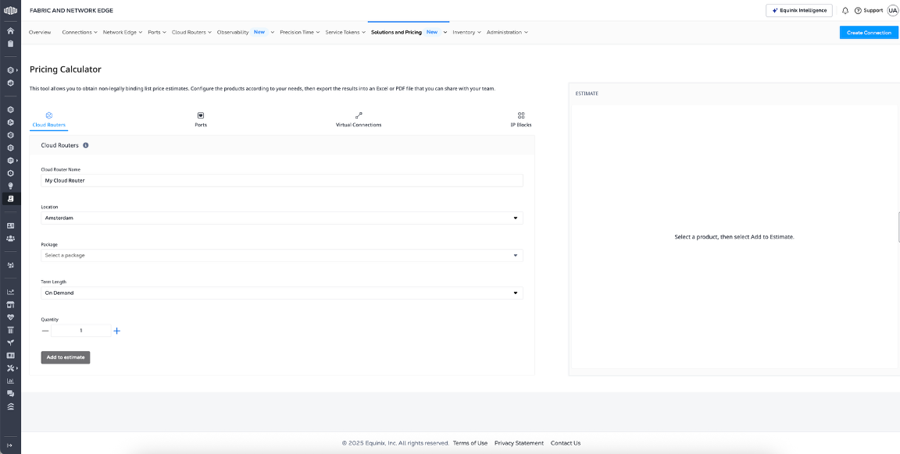900x454 pixels.
Task: Increase quantity with the plus button
Action: coord(117,331)
